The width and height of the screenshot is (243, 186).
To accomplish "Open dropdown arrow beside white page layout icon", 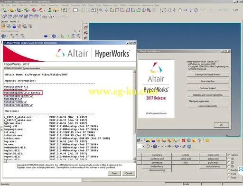I will 79,10.
